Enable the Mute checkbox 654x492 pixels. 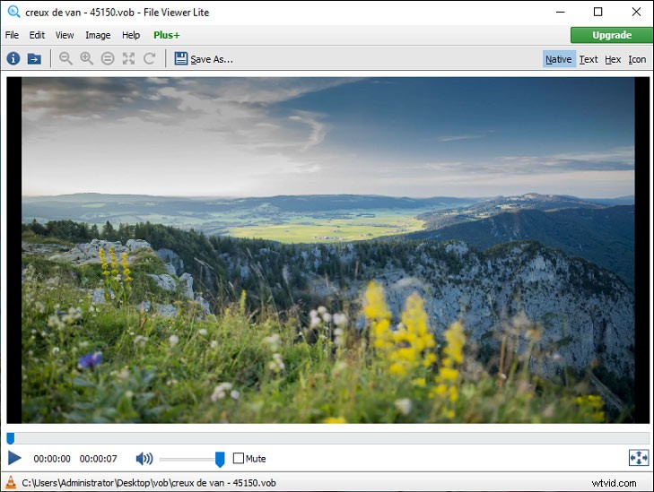click(239, 459)
